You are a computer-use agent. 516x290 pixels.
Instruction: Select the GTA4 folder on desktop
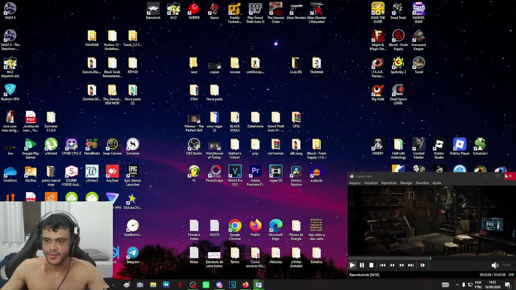(194, 93)
